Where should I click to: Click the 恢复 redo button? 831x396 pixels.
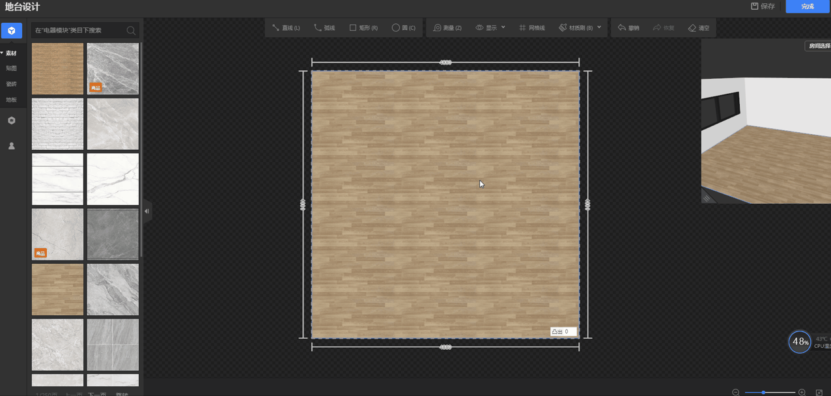(x=664, y=28)
